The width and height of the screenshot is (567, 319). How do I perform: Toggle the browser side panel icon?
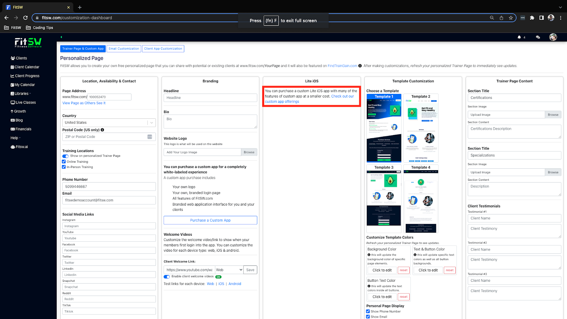coord(541,18)
